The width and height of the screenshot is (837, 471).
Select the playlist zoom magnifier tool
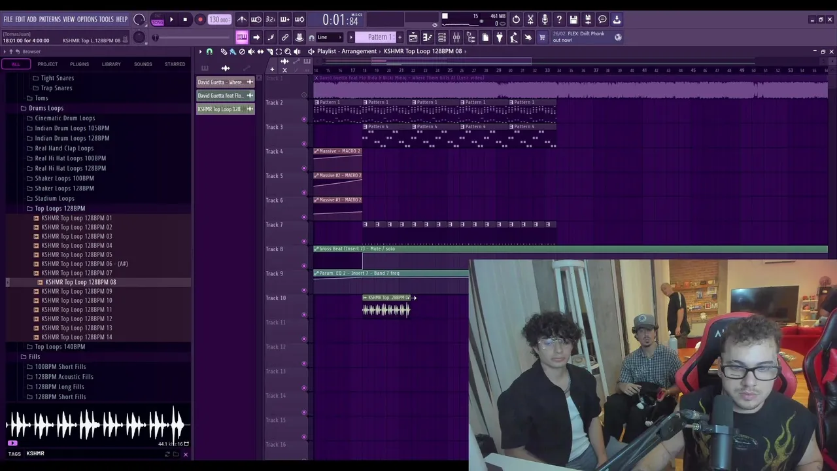tap(288, 52)
